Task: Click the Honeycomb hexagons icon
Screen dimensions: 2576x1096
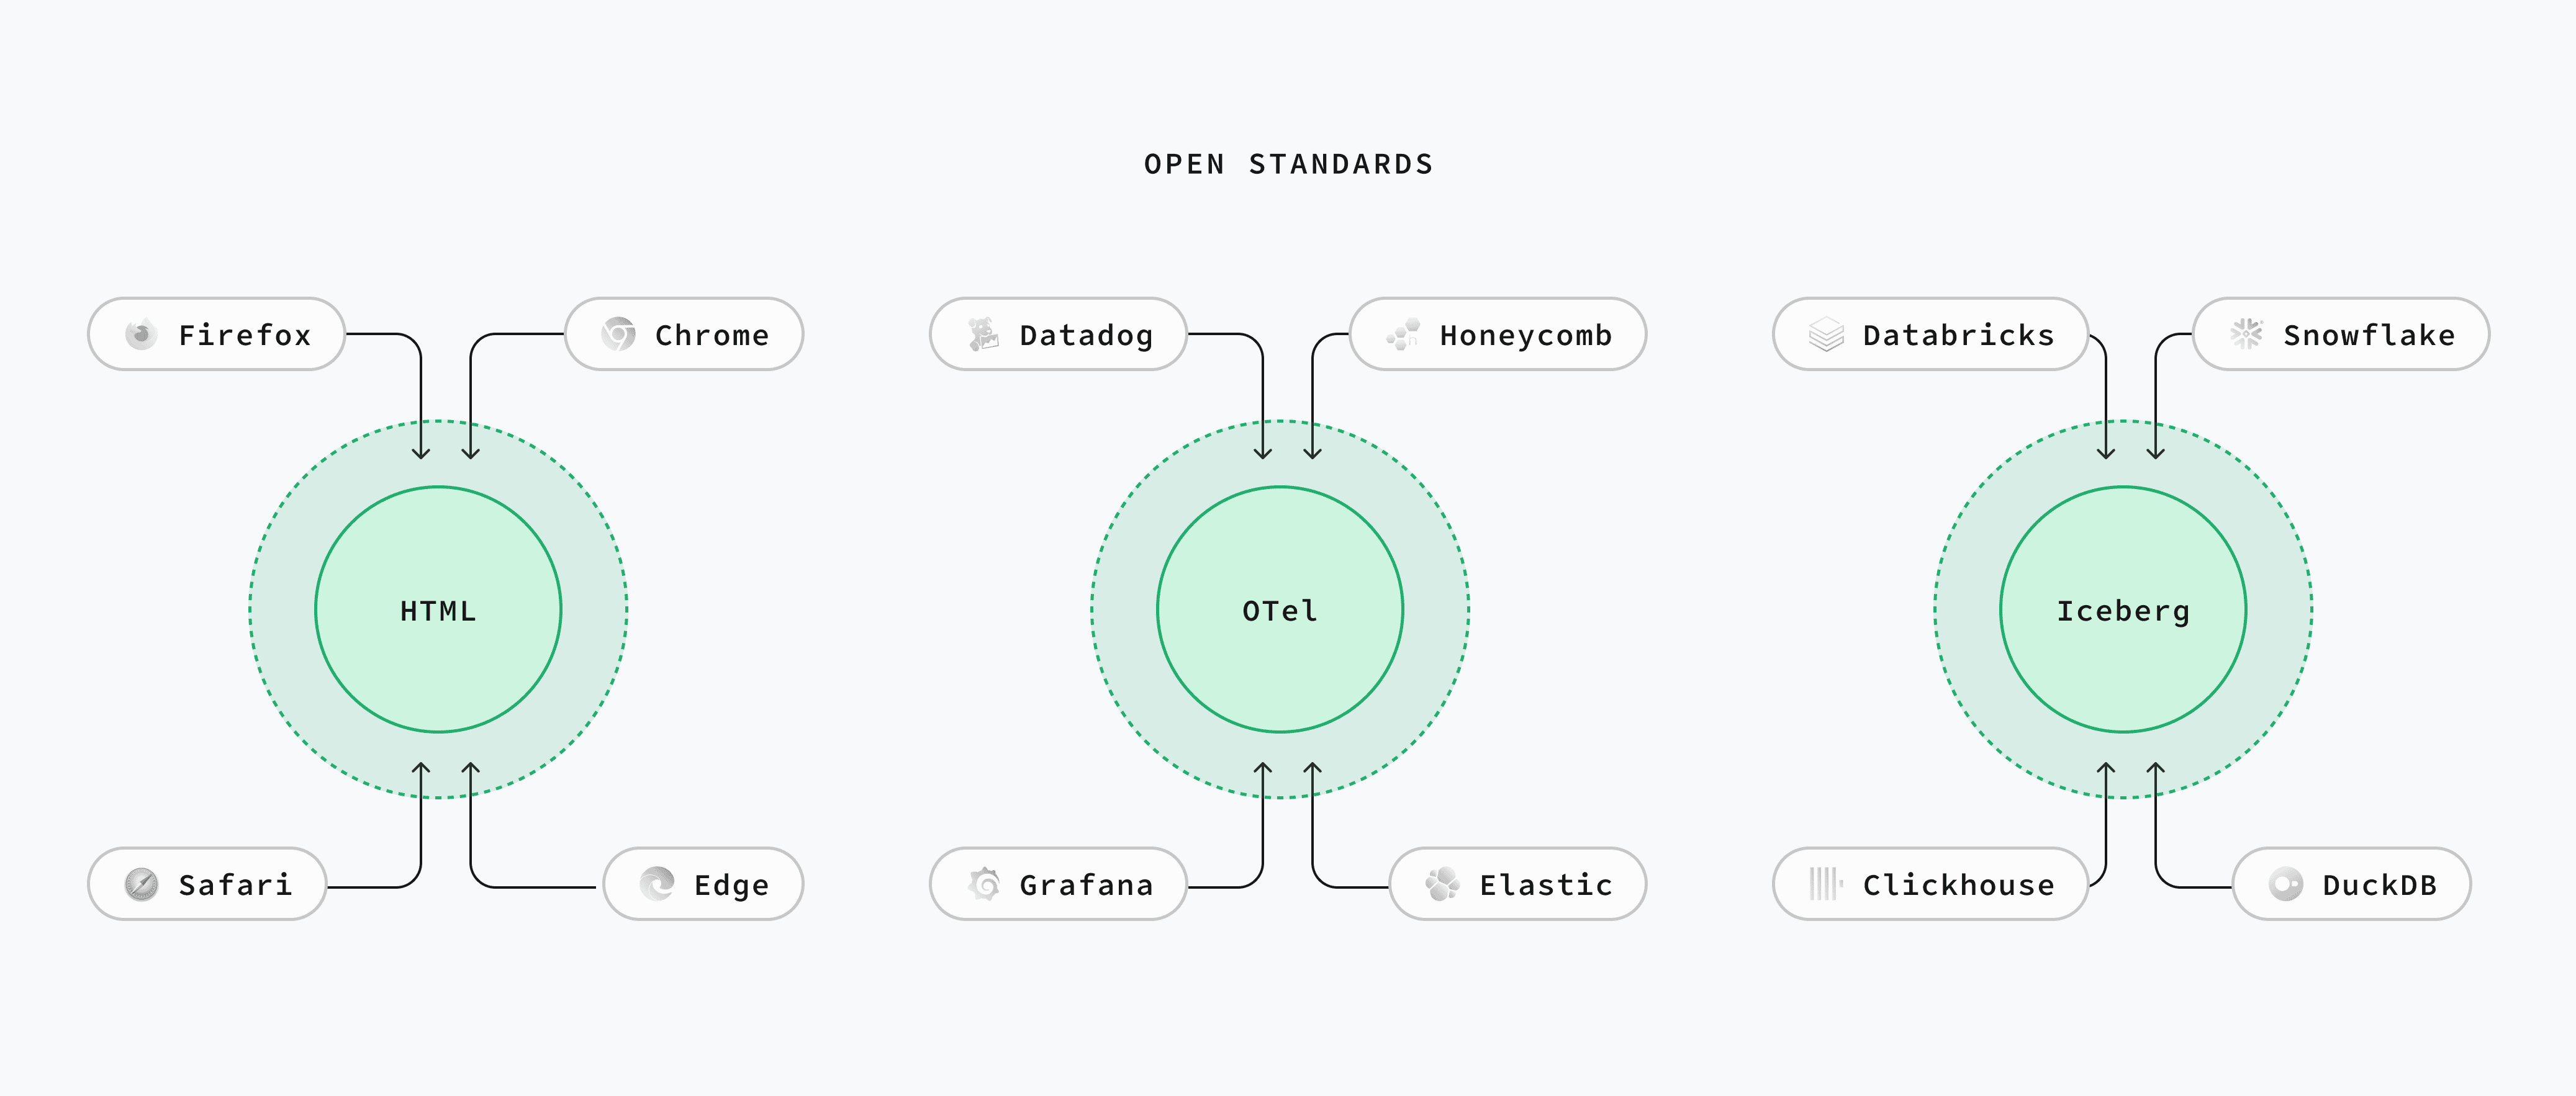Action: [x=1403, y=334]
